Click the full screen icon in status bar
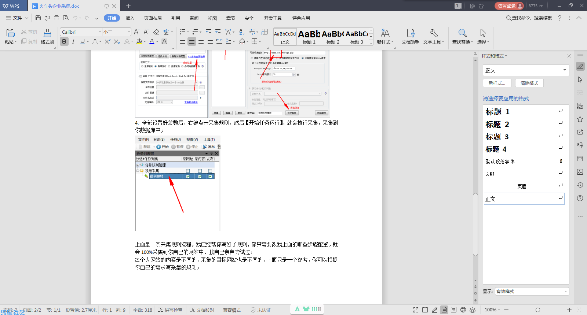587x315 pixels. click(x=416, y=310)
